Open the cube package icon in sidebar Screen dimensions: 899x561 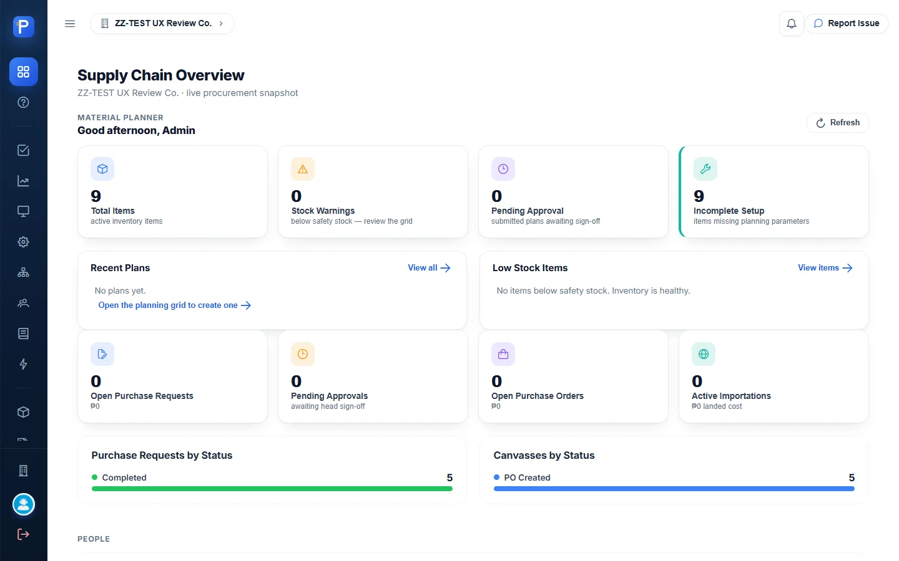24,412
